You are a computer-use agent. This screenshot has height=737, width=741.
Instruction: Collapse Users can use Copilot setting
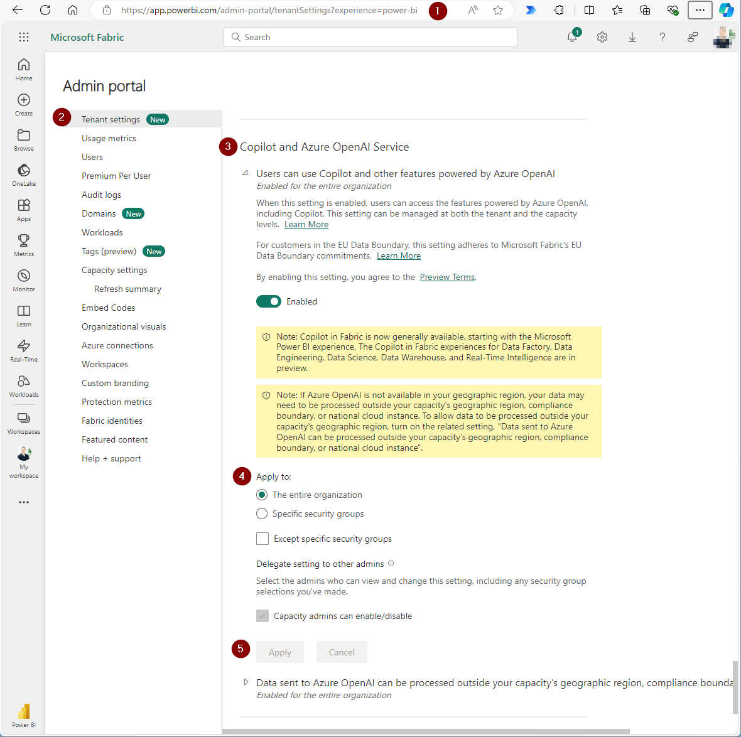pyautogui.click(x=245, y=173)
